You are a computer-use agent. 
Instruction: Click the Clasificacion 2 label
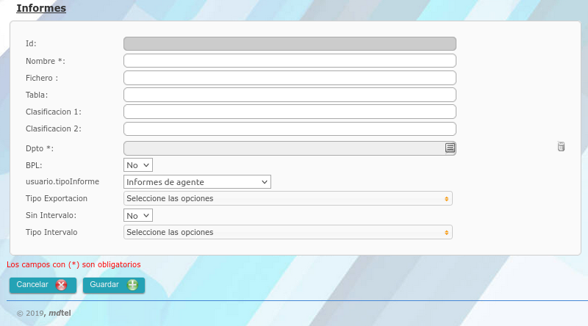54,129
